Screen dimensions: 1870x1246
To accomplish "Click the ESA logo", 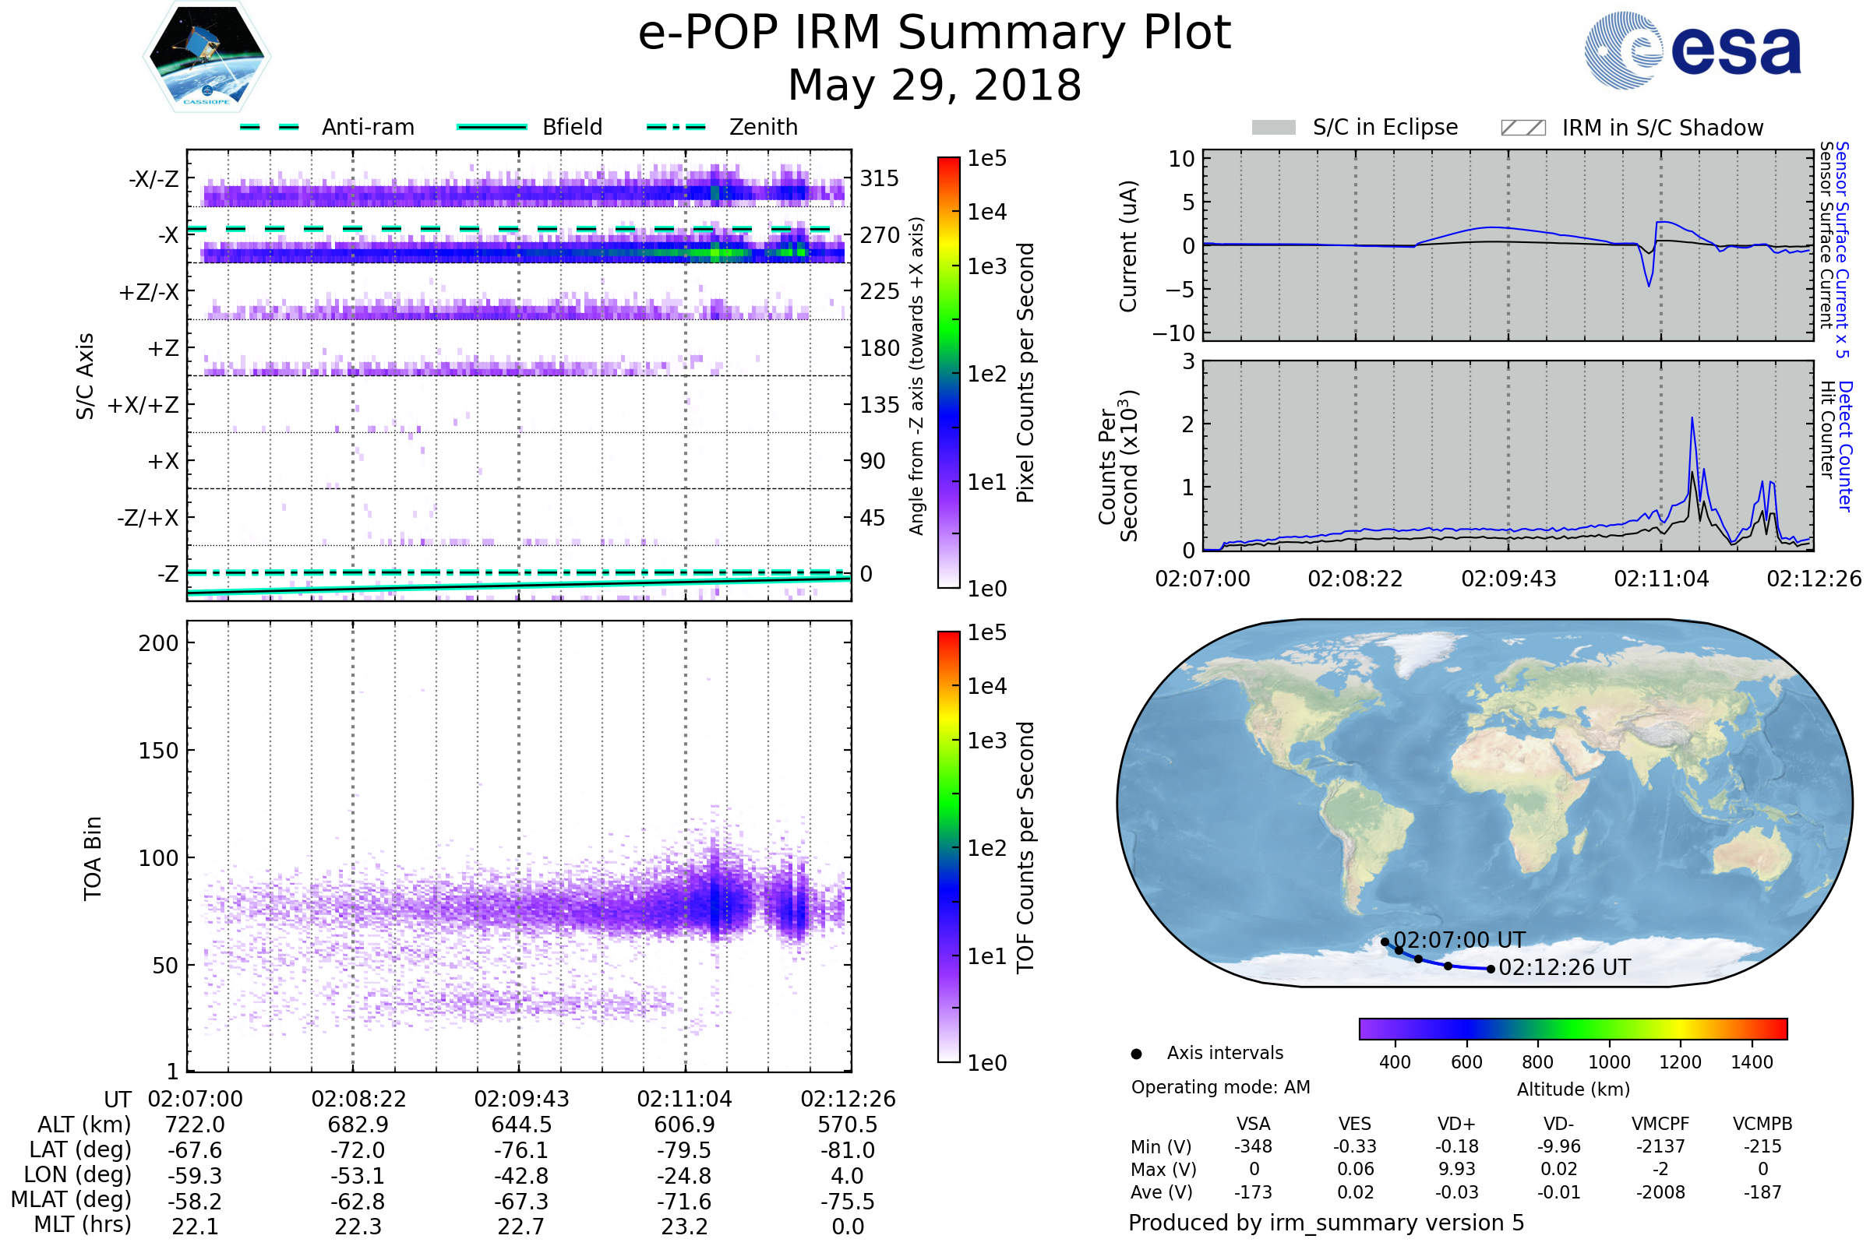I will [x=1693, y=49].
